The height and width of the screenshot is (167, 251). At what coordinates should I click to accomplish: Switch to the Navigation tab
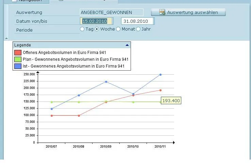(x=27, y=1)
